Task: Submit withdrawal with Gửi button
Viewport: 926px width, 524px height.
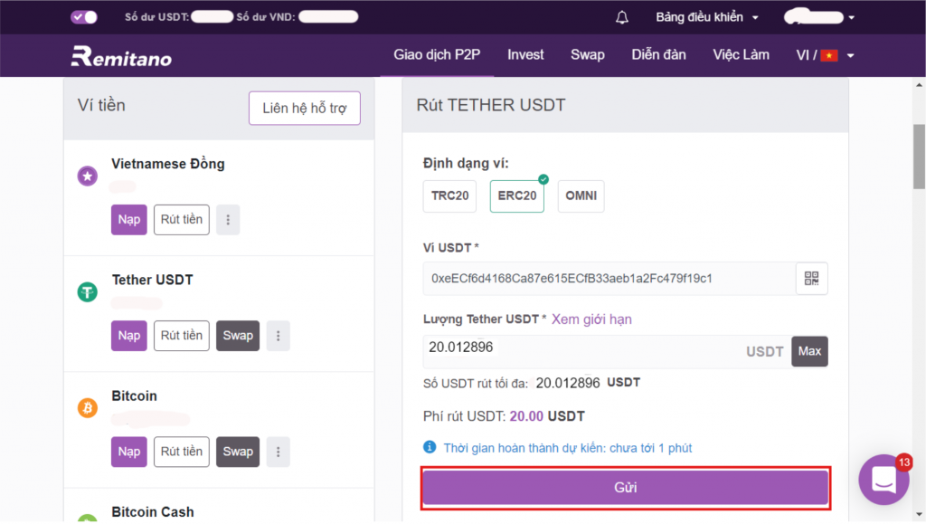Action: pyautogui.click(x=626, y=488)
